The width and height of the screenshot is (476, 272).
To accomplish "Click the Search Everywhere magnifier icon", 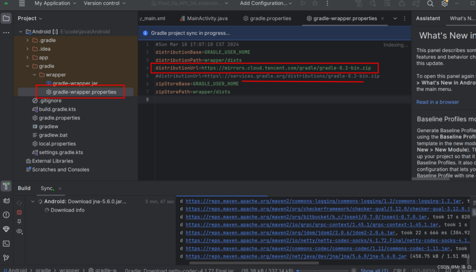I will click(430, 4).
